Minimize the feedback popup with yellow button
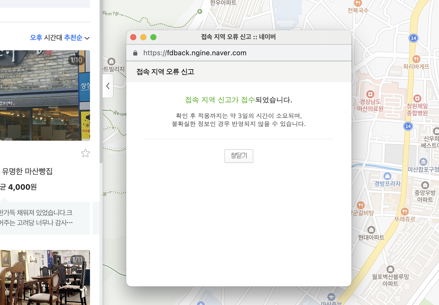Image resolution: width=439 pixels, height=305 pixels. [143, 37]
